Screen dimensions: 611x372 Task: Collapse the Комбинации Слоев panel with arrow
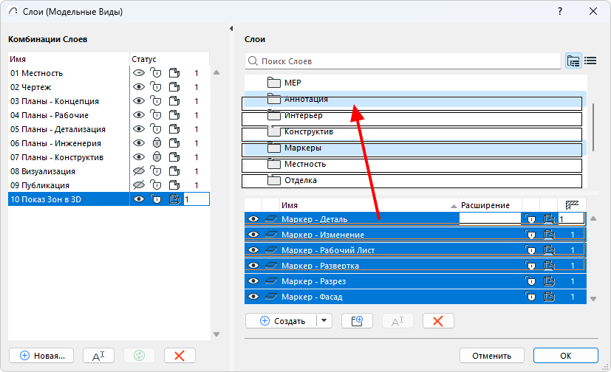[231, 28]
